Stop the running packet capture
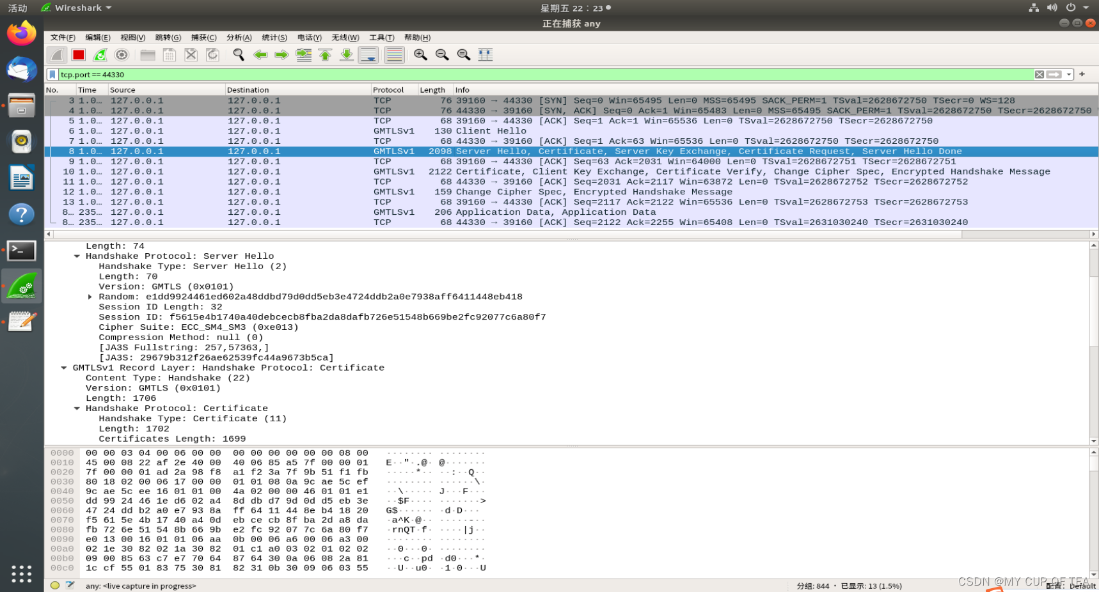Screen dimensions: 1099x592 (x=79, y=55)
